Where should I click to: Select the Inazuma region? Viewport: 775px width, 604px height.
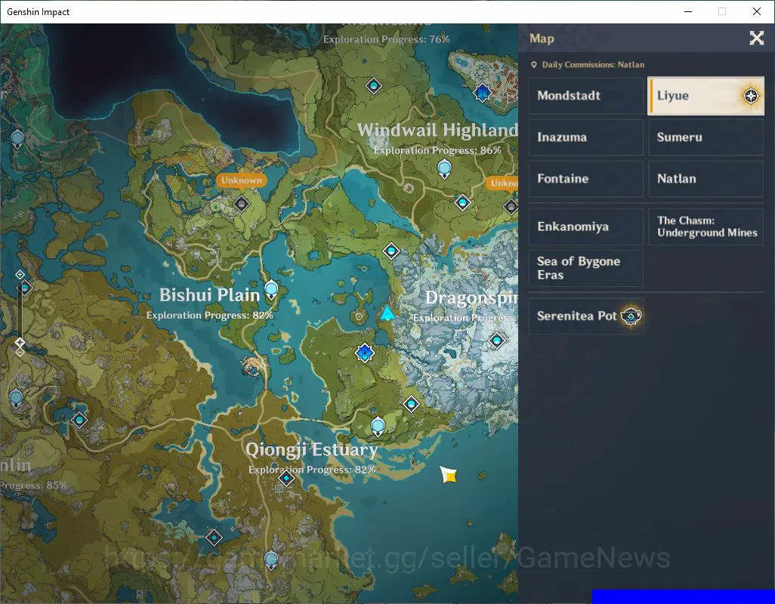click(586, 137)
